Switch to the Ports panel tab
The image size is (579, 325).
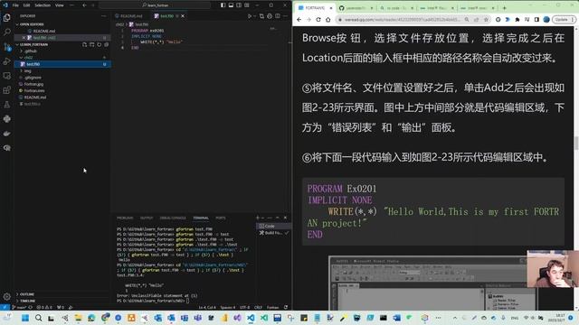coord(221,218)
